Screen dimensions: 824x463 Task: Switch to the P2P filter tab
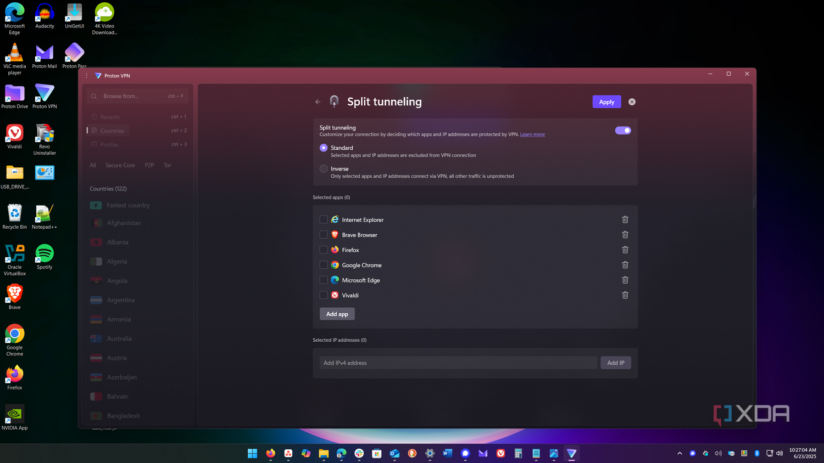click(x=149, y=165)
